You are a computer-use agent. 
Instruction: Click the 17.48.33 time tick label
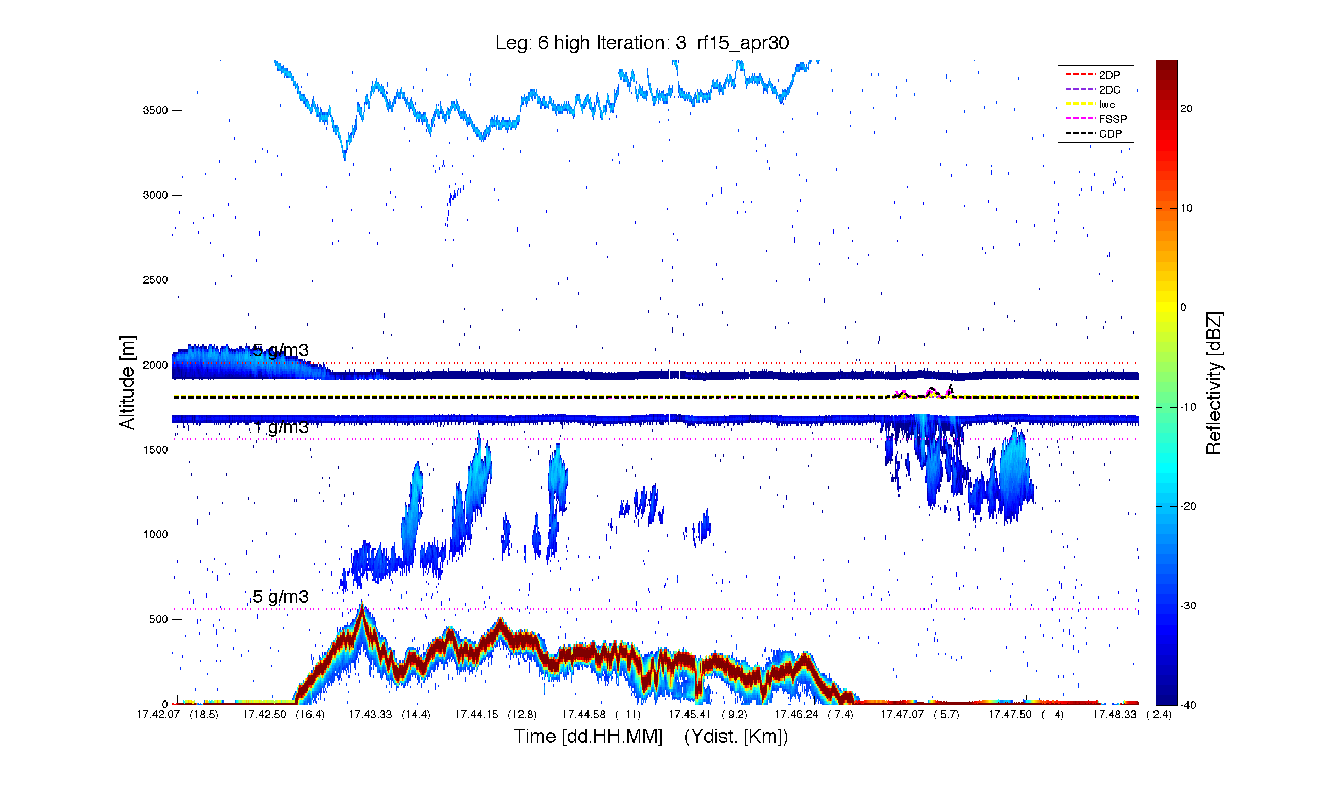(x=1115, y=715)
